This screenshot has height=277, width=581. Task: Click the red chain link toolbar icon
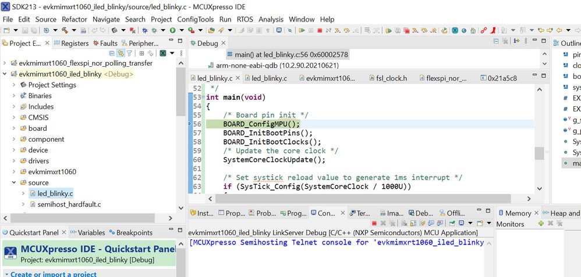pos(484,30)
